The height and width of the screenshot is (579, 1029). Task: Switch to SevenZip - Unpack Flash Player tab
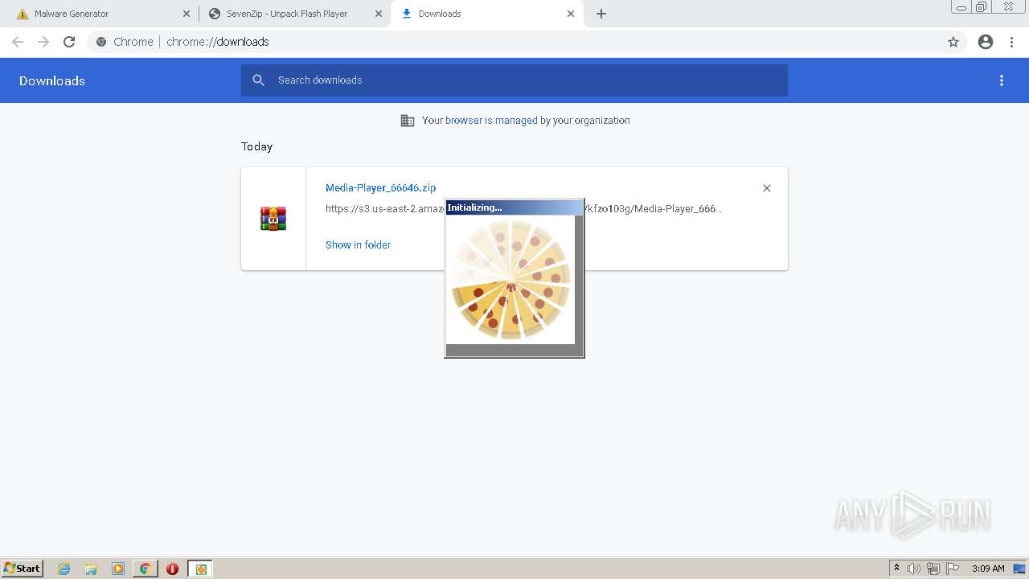click(x=287, y=14)
